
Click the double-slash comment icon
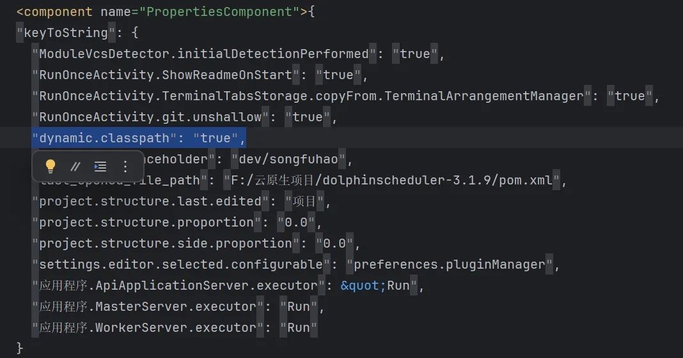(x=75, y=167)
